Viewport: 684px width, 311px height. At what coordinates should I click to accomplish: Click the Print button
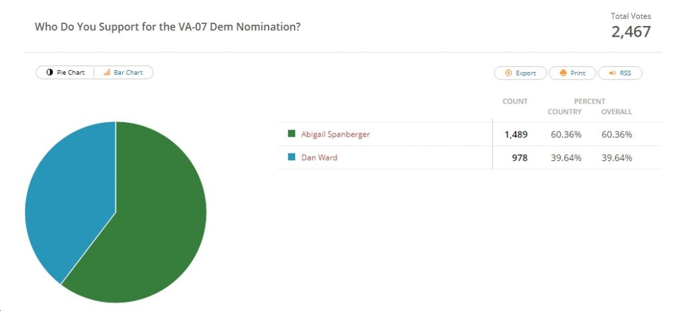(572, 73)
